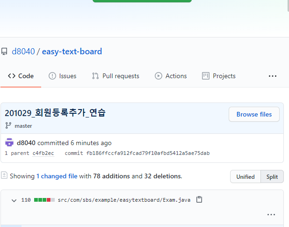Switch diff view to Split
Viewport: 289px width, 227px height.
272,176
